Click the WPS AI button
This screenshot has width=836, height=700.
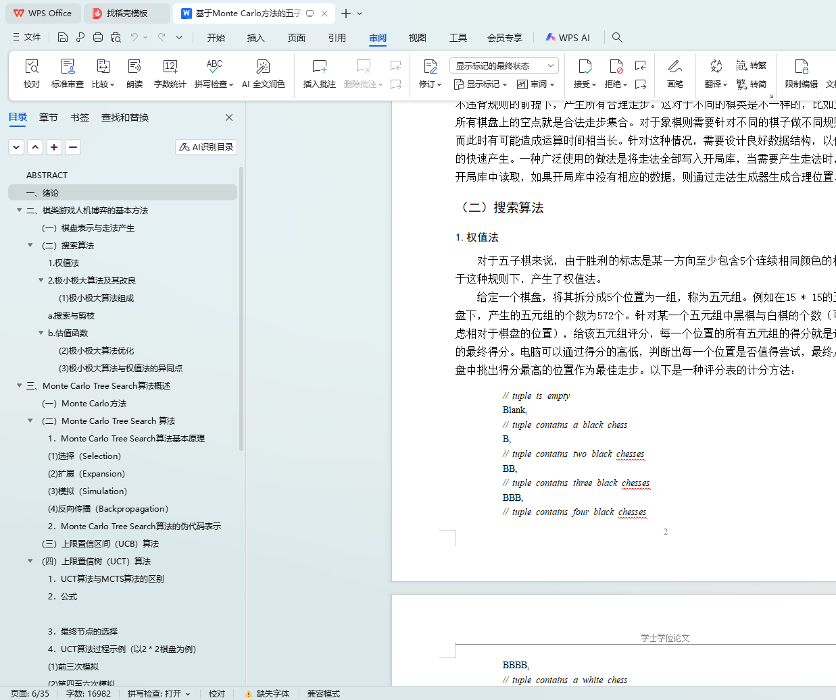(568, 38)
